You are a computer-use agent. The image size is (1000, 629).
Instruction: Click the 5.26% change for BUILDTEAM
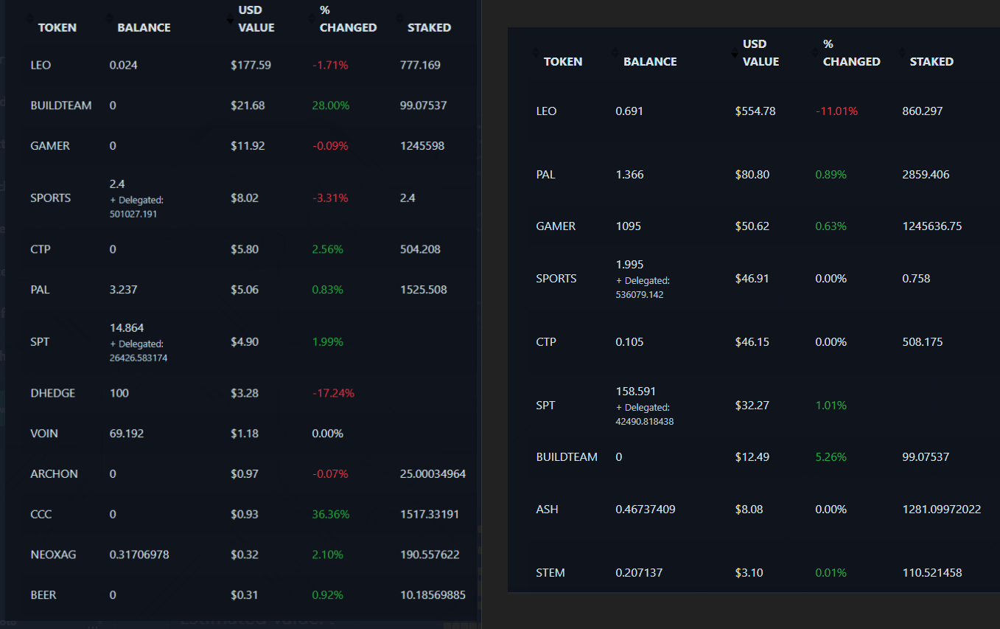click(x=831, y=457)
